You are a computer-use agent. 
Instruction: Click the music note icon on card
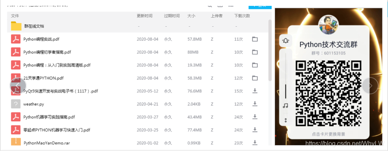285,106
